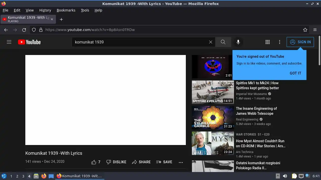Open a new tab

click(x=61, y=19)
